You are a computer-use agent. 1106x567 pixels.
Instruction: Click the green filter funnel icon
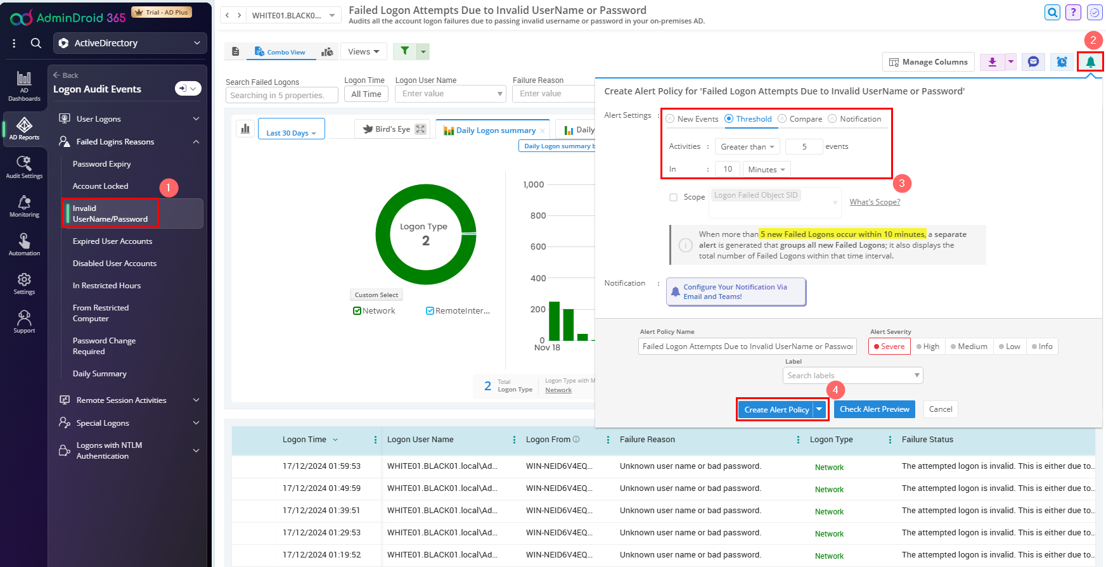coord(404,51)
